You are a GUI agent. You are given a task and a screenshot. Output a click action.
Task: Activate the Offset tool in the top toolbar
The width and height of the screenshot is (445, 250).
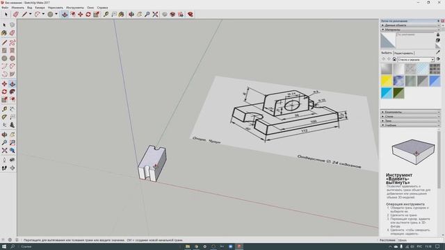point(73,14)
